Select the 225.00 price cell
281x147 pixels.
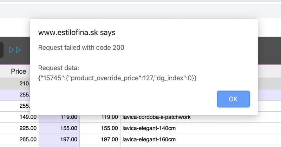[27, 128]
